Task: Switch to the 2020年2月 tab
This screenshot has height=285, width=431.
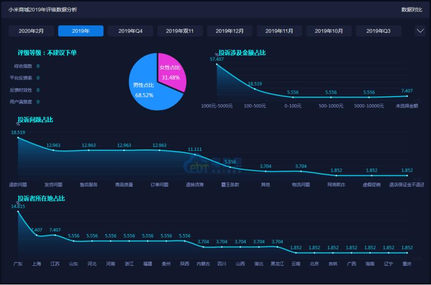Action: [x=31, y=30]
